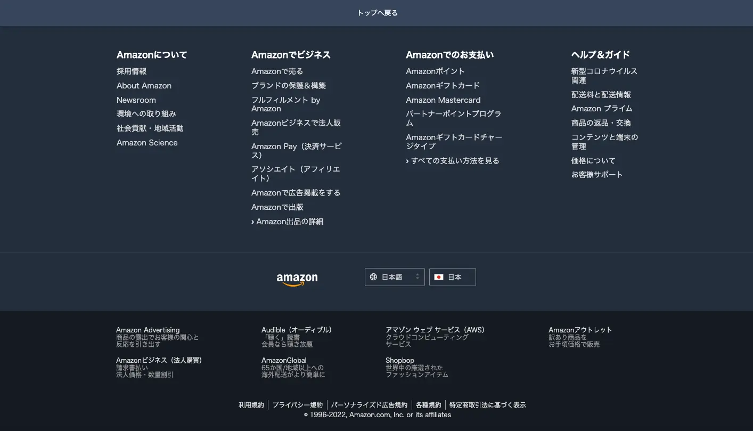Viewport: 753px width, 431px height.
Task: Click the Amazonでビジネス column heading
Action: pyautogui.click(x=291, y=55)
